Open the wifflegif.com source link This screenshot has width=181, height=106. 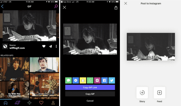(x=17, y=48)
